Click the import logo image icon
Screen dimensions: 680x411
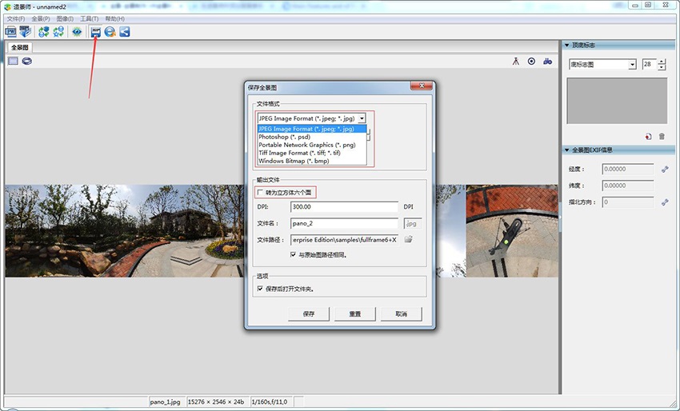[x=649, y=136]
